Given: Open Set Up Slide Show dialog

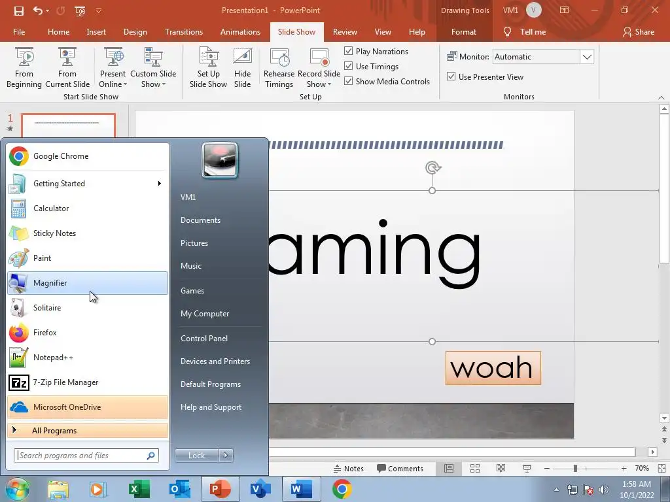Looking at the screenshot, I should click(208, 68).
